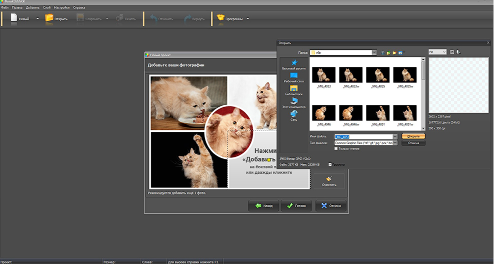Click the Назад button
Screen dimensions: 494x264
point(264,206)
